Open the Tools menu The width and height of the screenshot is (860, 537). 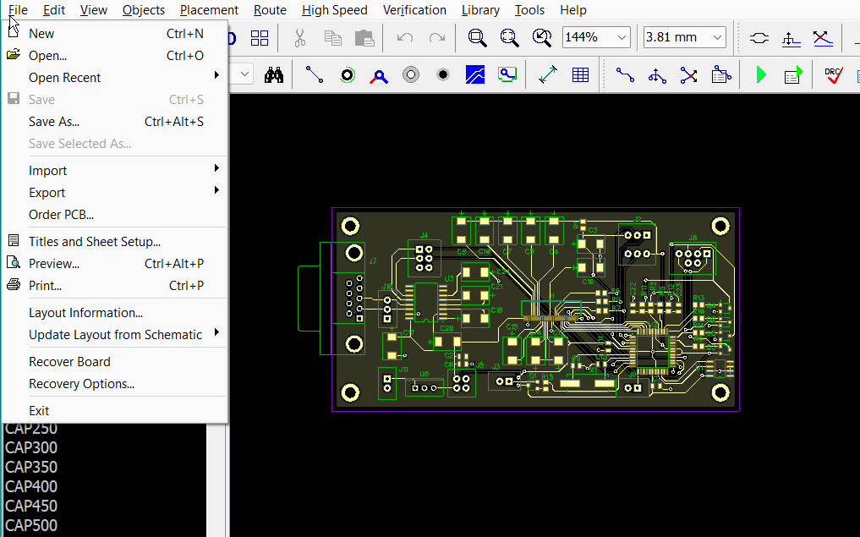pyautogui.click(x=529, y=10)
